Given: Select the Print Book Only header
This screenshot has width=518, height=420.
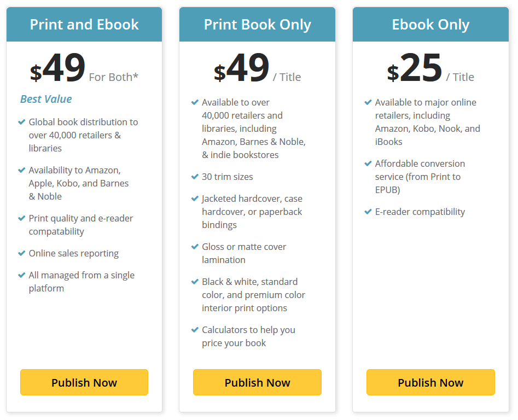Looking at the screenshot, I should (x=257, y=25).
